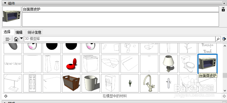Select the small potted plant component
The image size is (227, 103).
(130, 83)
